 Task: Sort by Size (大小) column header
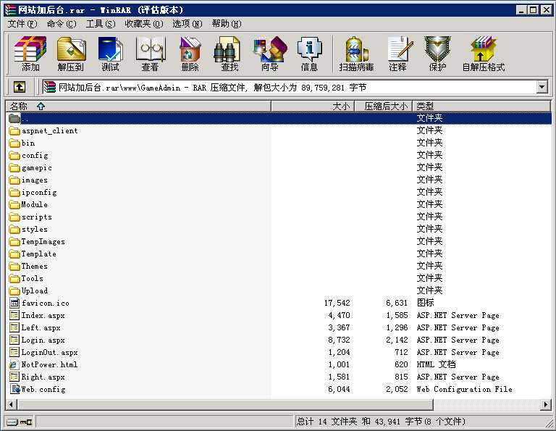pyautogui.click(x=313, y=106)
